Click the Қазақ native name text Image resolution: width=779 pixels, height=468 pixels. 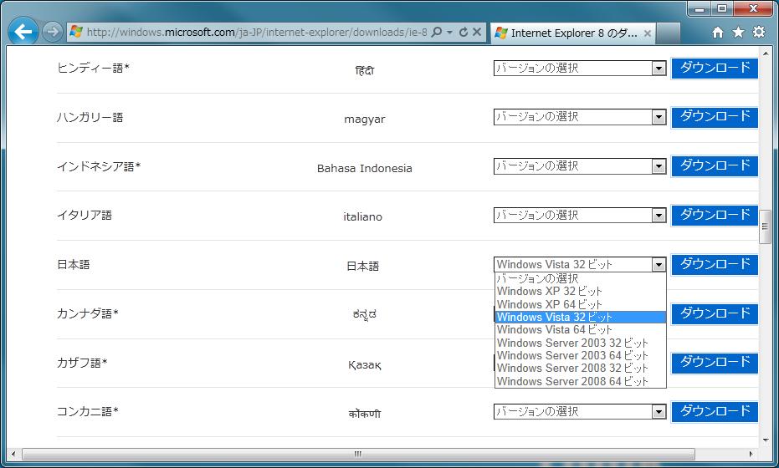[365, 365]
